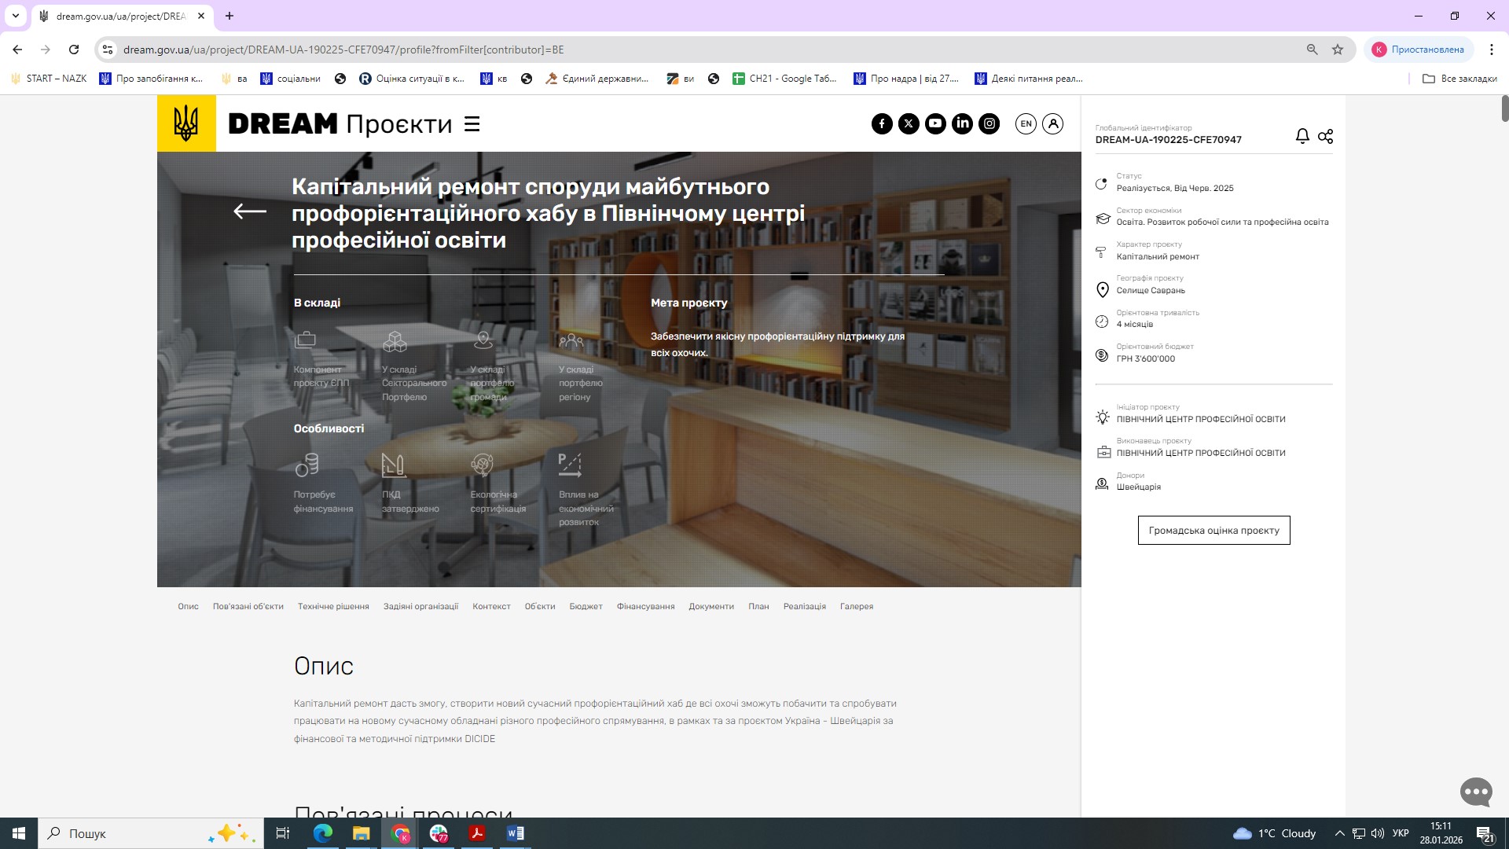This screenshot has width=1509, height=849.
Task: Switch site language to EN
Action: pyautogui.click(x=1026, y=123)
